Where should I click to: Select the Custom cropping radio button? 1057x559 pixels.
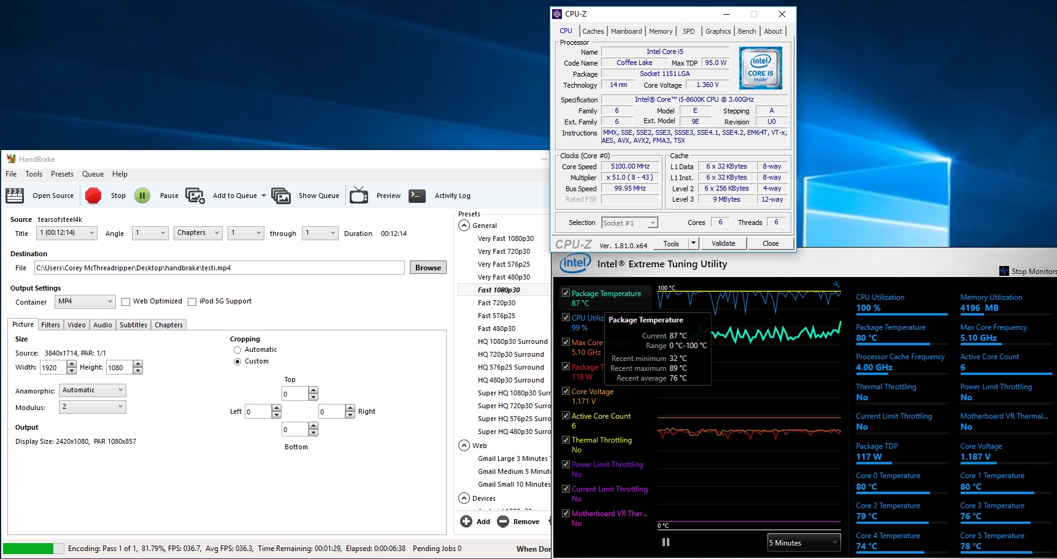point(237,362)
